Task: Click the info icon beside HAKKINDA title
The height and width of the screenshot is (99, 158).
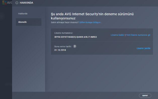Action: click(x=17, y=3)
